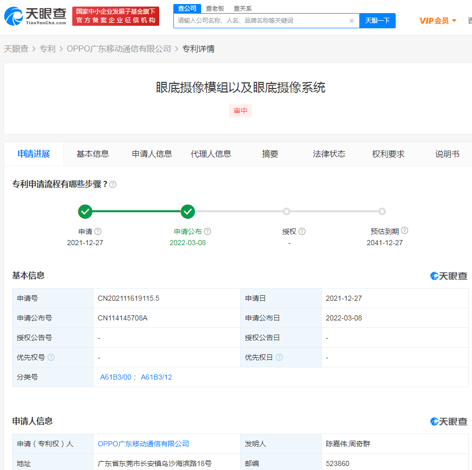
Task: Select the 说明书 tab
Action: (x=447, y=154)
